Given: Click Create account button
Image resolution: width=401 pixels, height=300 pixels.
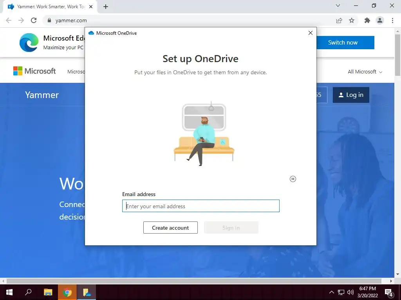Looking at the screenshot, I should (170, 228).
